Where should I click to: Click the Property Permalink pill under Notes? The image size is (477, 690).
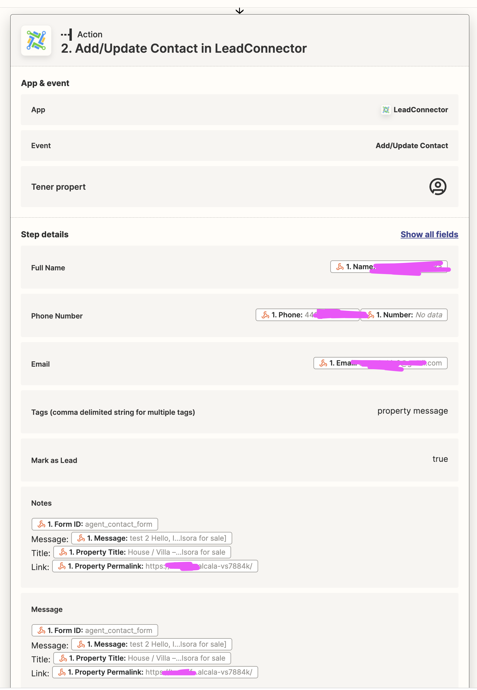[x=155, y=566]
